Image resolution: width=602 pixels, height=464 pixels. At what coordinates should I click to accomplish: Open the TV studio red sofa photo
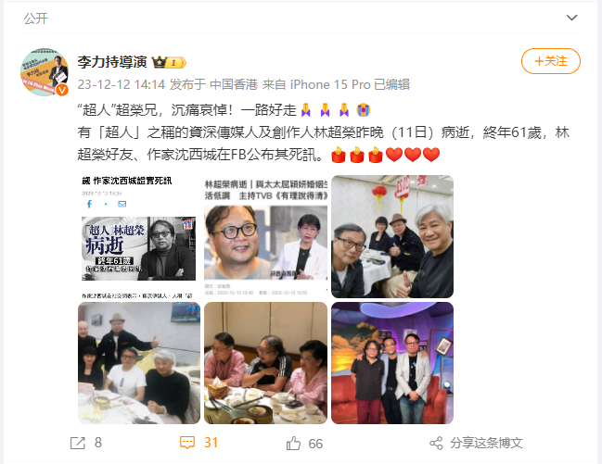coord(392,363)
